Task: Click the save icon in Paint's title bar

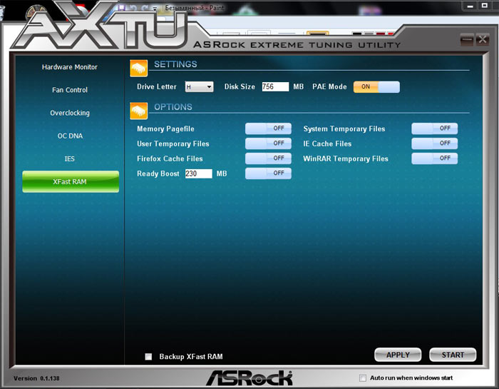Action: point(123,7)
